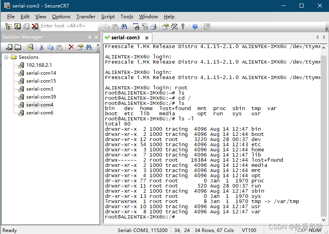Toggle the Session Manager toolbar icon
Image resolution: width=329 pixels, height=234 pixels.
(9, 27)
